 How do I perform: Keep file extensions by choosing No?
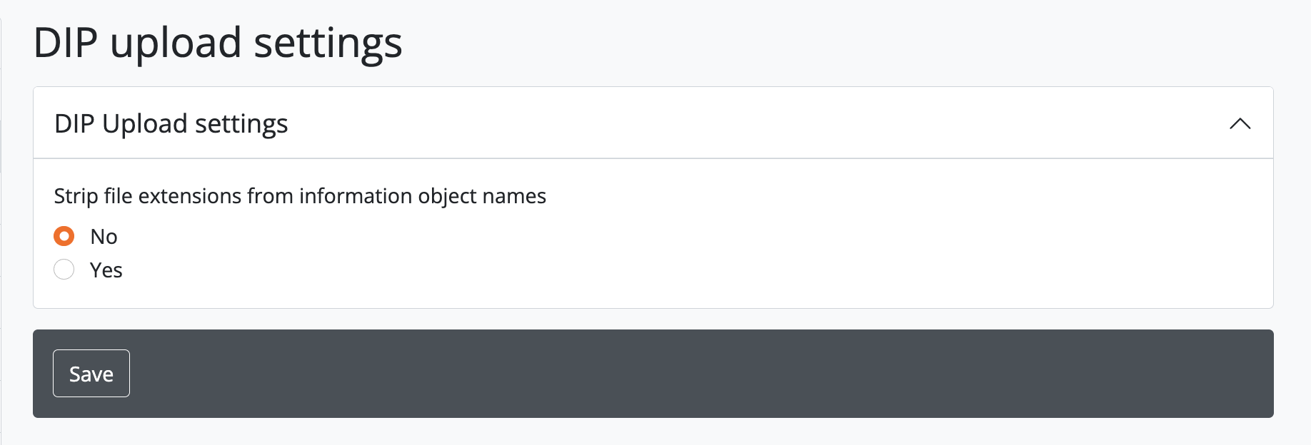click(x=64, y=236)
